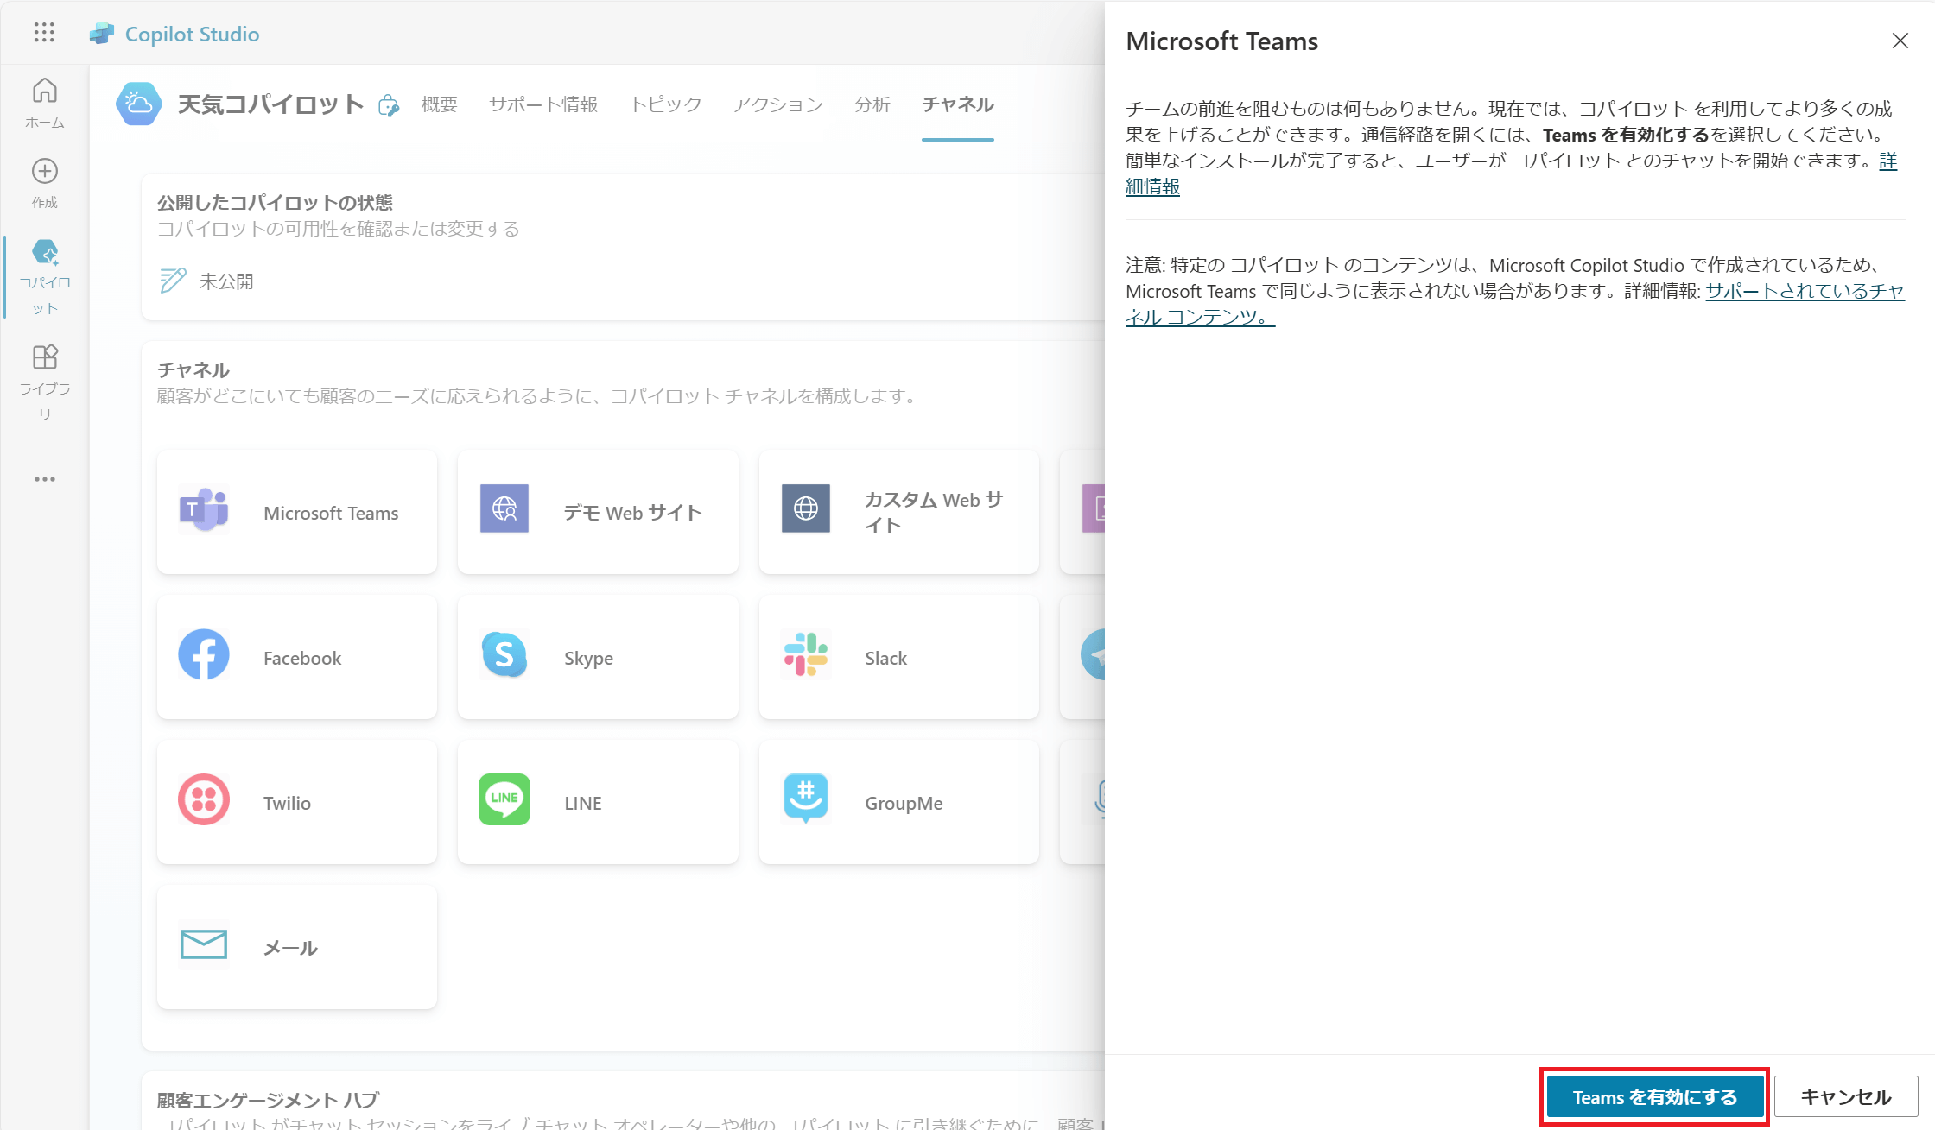The width and height of the screenshot is (1935, 1130).
Task: Open the サポートされているチャネル コンテンツ link
Action: 1515,304
